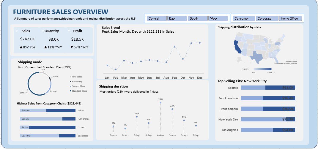The width and height of the screenshot is (318, 149).
Task: Select the Feb data point in Sales trend
Action: click(116, 69)
